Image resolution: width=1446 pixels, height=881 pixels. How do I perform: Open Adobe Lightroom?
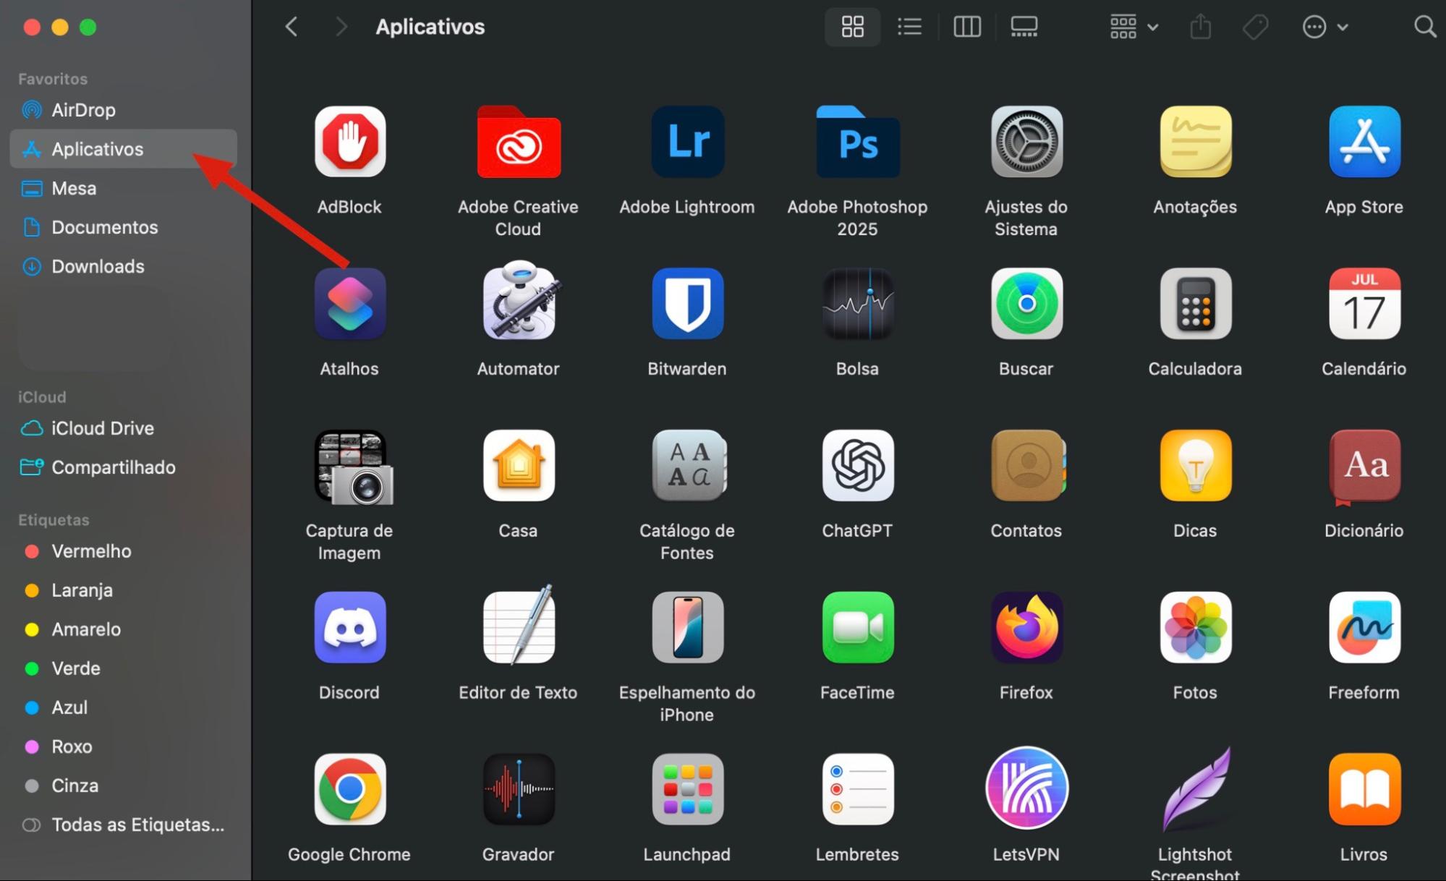[686, 142]
